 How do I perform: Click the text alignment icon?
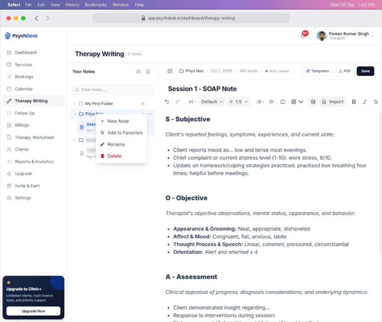pos(272,102)
